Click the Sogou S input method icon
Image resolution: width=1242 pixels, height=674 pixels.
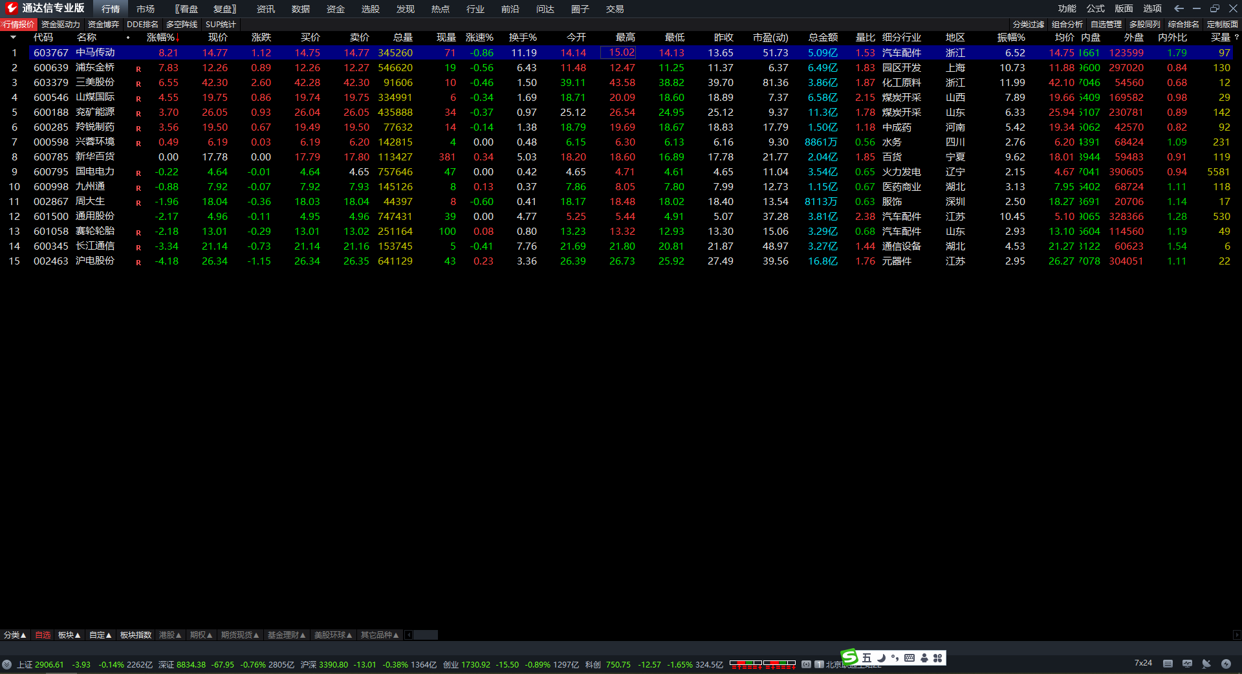(x=849, y=657)
